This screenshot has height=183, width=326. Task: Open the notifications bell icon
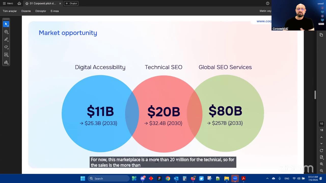click(321, 178)
